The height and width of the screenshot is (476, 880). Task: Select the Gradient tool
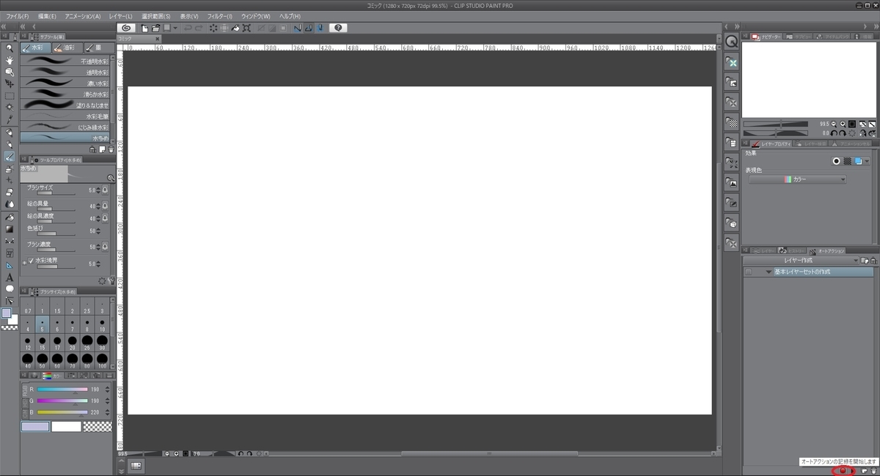[10, 228]
